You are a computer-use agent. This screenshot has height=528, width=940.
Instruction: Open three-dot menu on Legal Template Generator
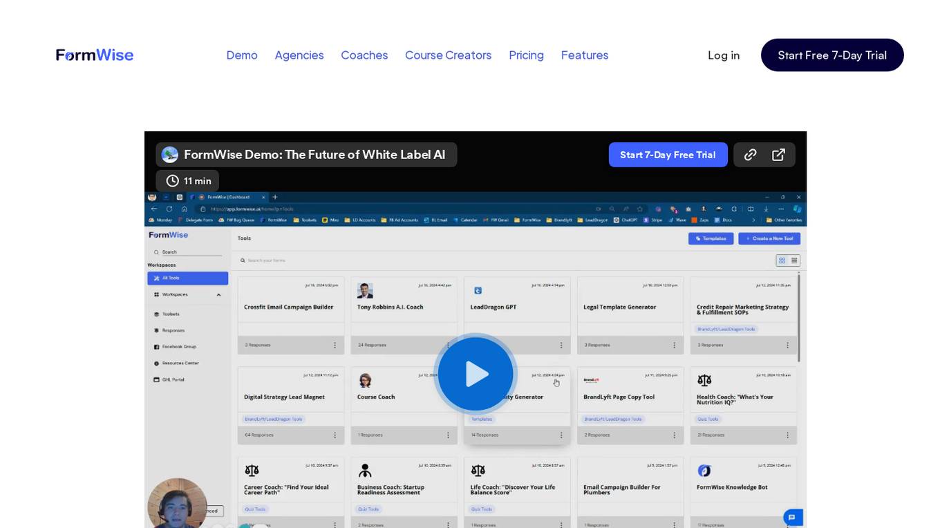pos(675,345)
